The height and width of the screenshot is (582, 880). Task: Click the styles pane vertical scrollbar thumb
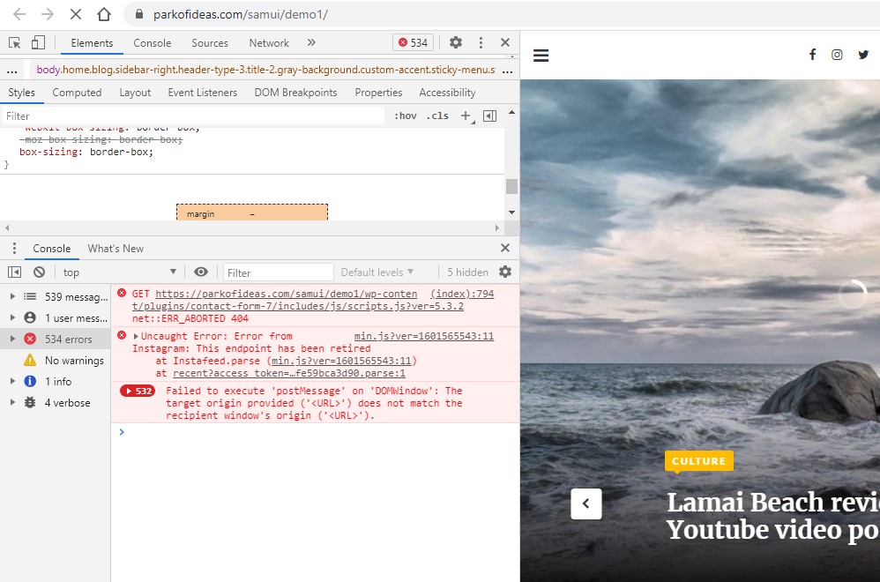[x=511, y=186]
